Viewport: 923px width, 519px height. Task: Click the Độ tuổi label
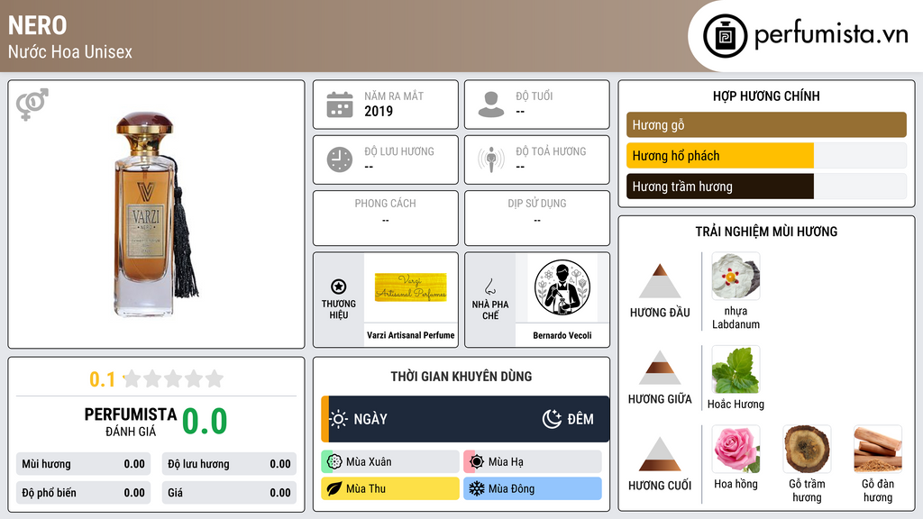pos(535,96)
